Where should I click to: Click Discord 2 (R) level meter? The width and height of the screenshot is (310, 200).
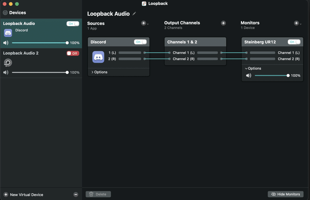[x=130, y=59]
